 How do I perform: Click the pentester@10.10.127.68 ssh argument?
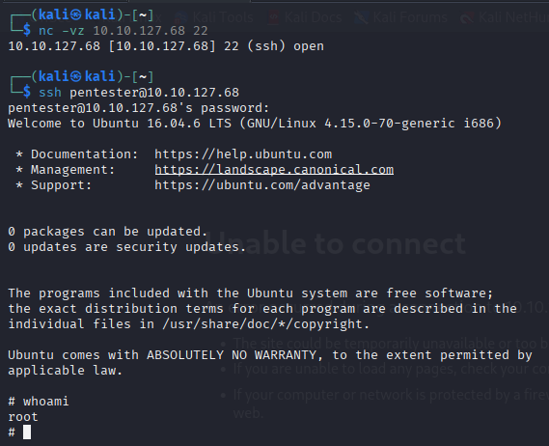click(x=154, y=93)
